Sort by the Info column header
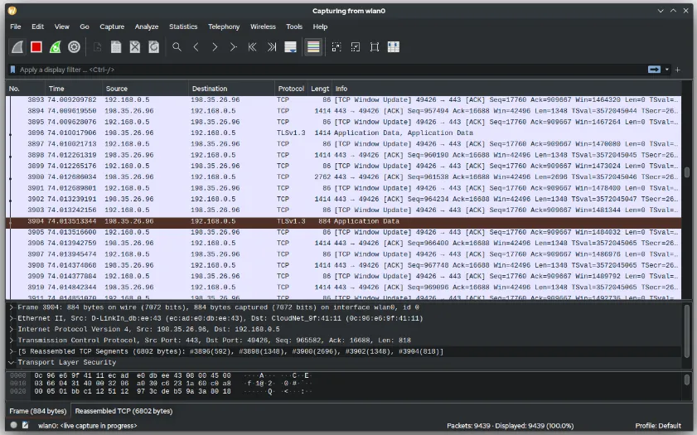The width and height of the screenshot is (697, 435). [506, 89]
